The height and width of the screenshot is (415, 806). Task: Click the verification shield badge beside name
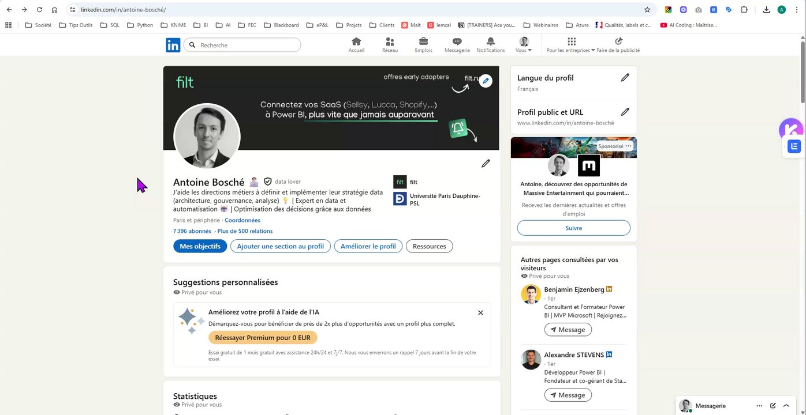(x=267, y=182)
